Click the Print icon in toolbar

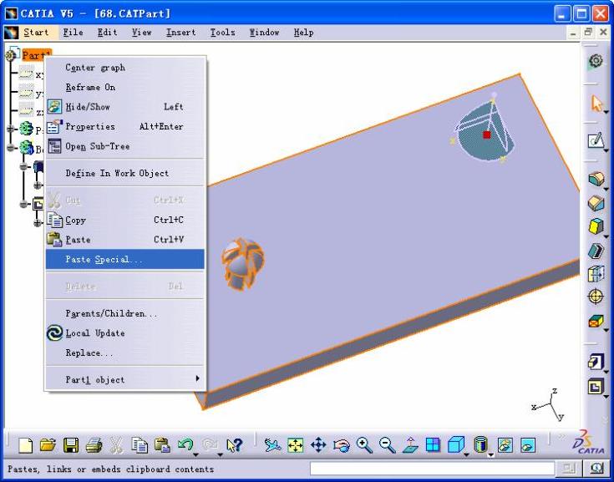94,445
